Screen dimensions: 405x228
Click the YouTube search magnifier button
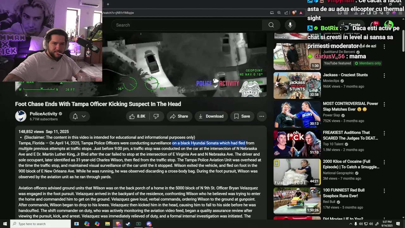(271, 25)
